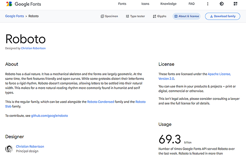Screen dimensions: 246x156
Task: Click the Designer section heading
Action: tap(15, 136)
